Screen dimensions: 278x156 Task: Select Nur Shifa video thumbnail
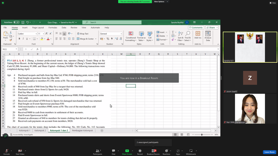(x=250, y=109)
